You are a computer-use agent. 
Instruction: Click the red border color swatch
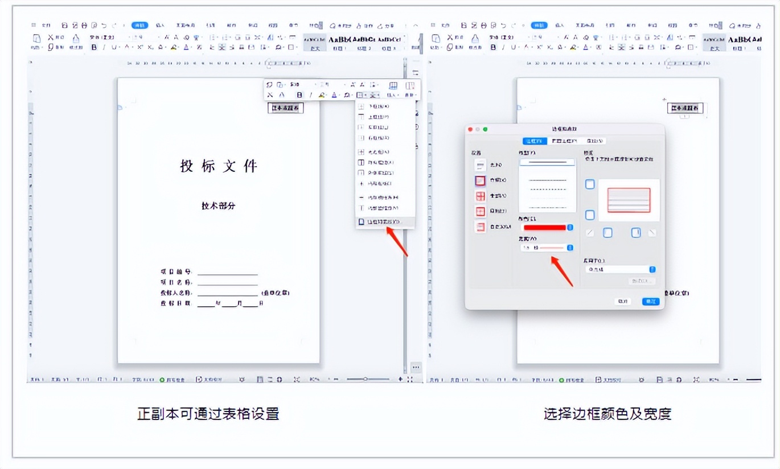pyautogui.click(x=544, y=228)
